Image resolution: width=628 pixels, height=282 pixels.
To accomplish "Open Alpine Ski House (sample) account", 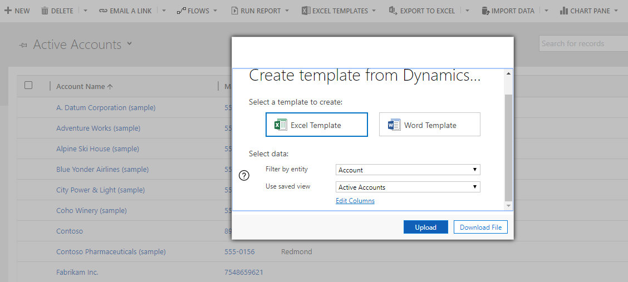I will [98, 149].
